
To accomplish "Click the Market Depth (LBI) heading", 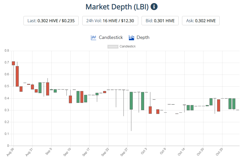I will click(x=117, y=7).
